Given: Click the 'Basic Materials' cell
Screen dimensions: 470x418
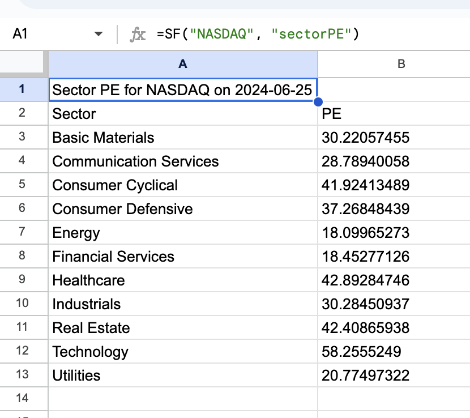Looking at the screenshot, I should 183,137.
